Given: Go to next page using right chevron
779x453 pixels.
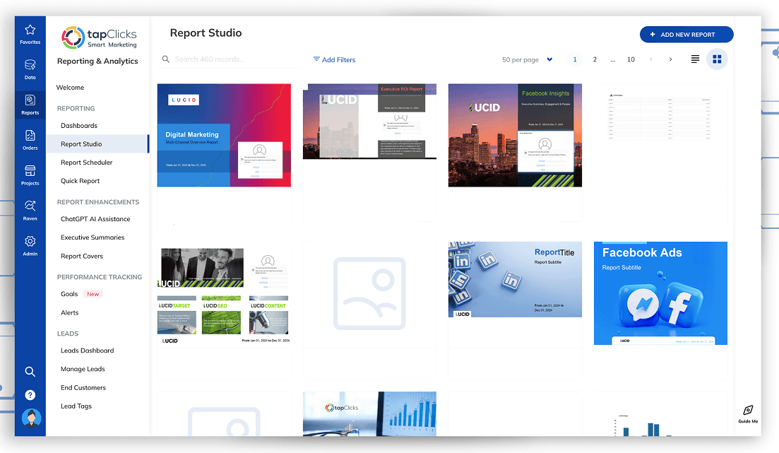Looking at the screenshot, I should pos(670,59).
